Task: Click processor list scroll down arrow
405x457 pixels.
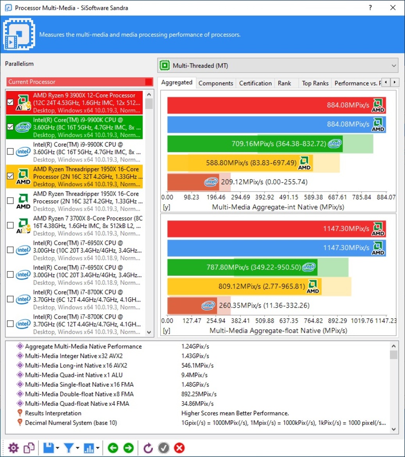Action: 149,332
